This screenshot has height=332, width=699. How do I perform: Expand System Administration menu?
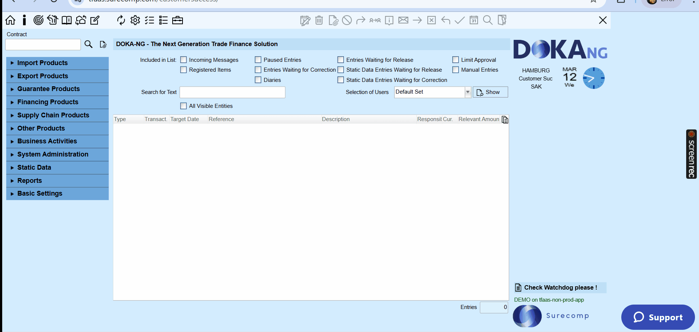point(58,154)
